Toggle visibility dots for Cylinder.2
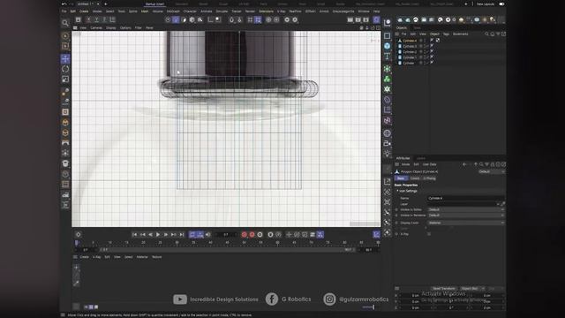The image size is (565, 318). [x=426, y=51]
